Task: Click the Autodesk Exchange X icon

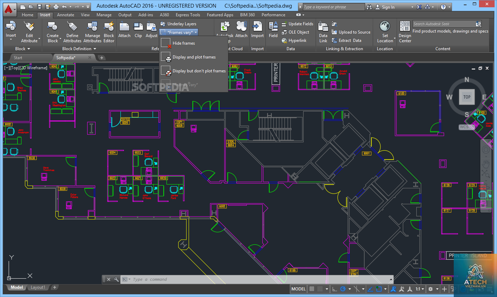Action: click(419, 7)
